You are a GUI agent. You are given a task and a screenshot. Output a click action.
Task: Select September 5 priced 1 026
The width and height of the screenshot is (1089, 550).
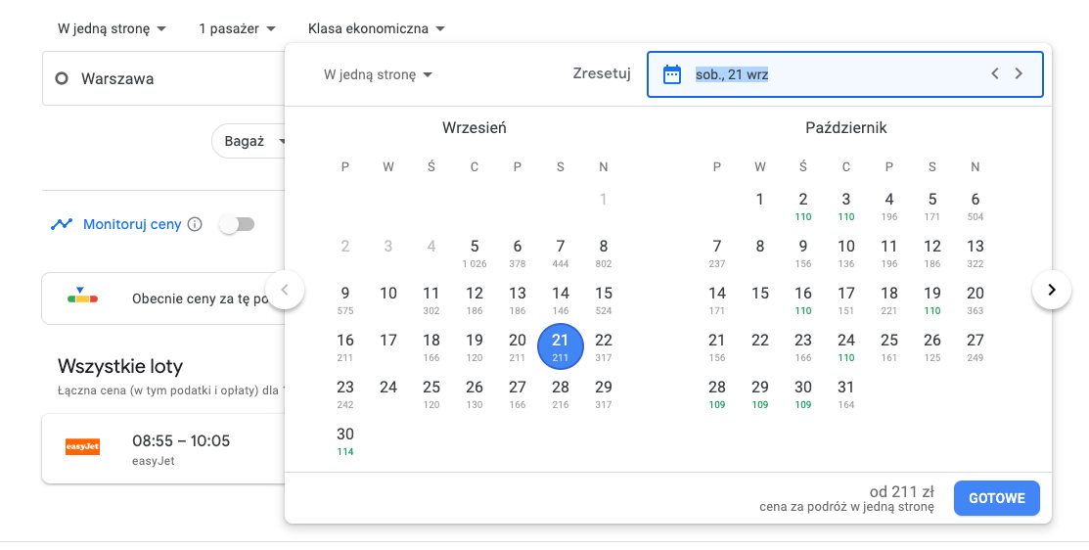[475, 253]
